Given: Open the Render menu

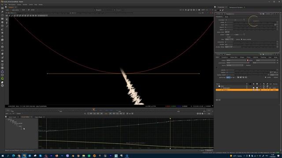Looking at the screenshot, I should point(25,5).
